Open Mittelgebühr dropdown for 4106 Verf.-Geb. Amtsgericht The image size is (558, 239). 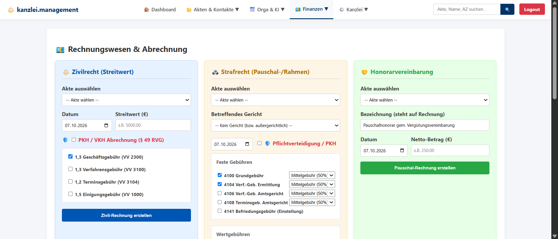(312, 193)
